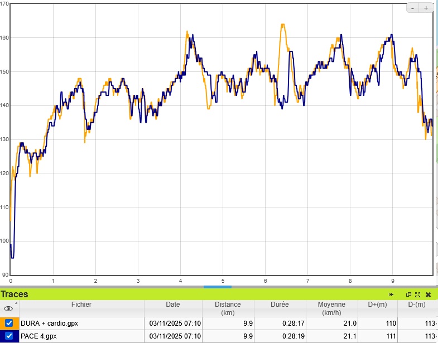Screen dimensions: 438x343
Task: Click the collapse-to-left arrow icon in Traces header
Action: coord(391,294)
